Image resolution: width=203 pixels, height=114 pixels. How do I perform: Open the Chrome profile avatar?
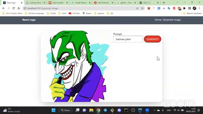(x=194, y=8)
